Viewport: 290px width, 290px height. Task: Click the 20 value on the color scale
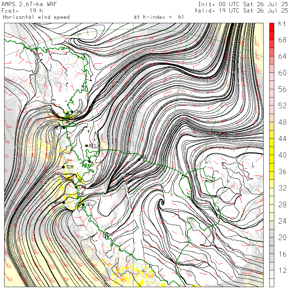click(282, 237)
